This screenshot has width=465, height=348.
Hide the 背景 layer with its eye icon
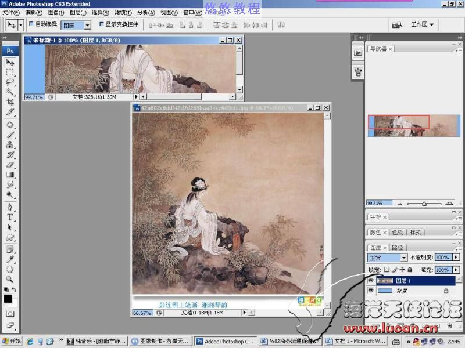[371, 291]
